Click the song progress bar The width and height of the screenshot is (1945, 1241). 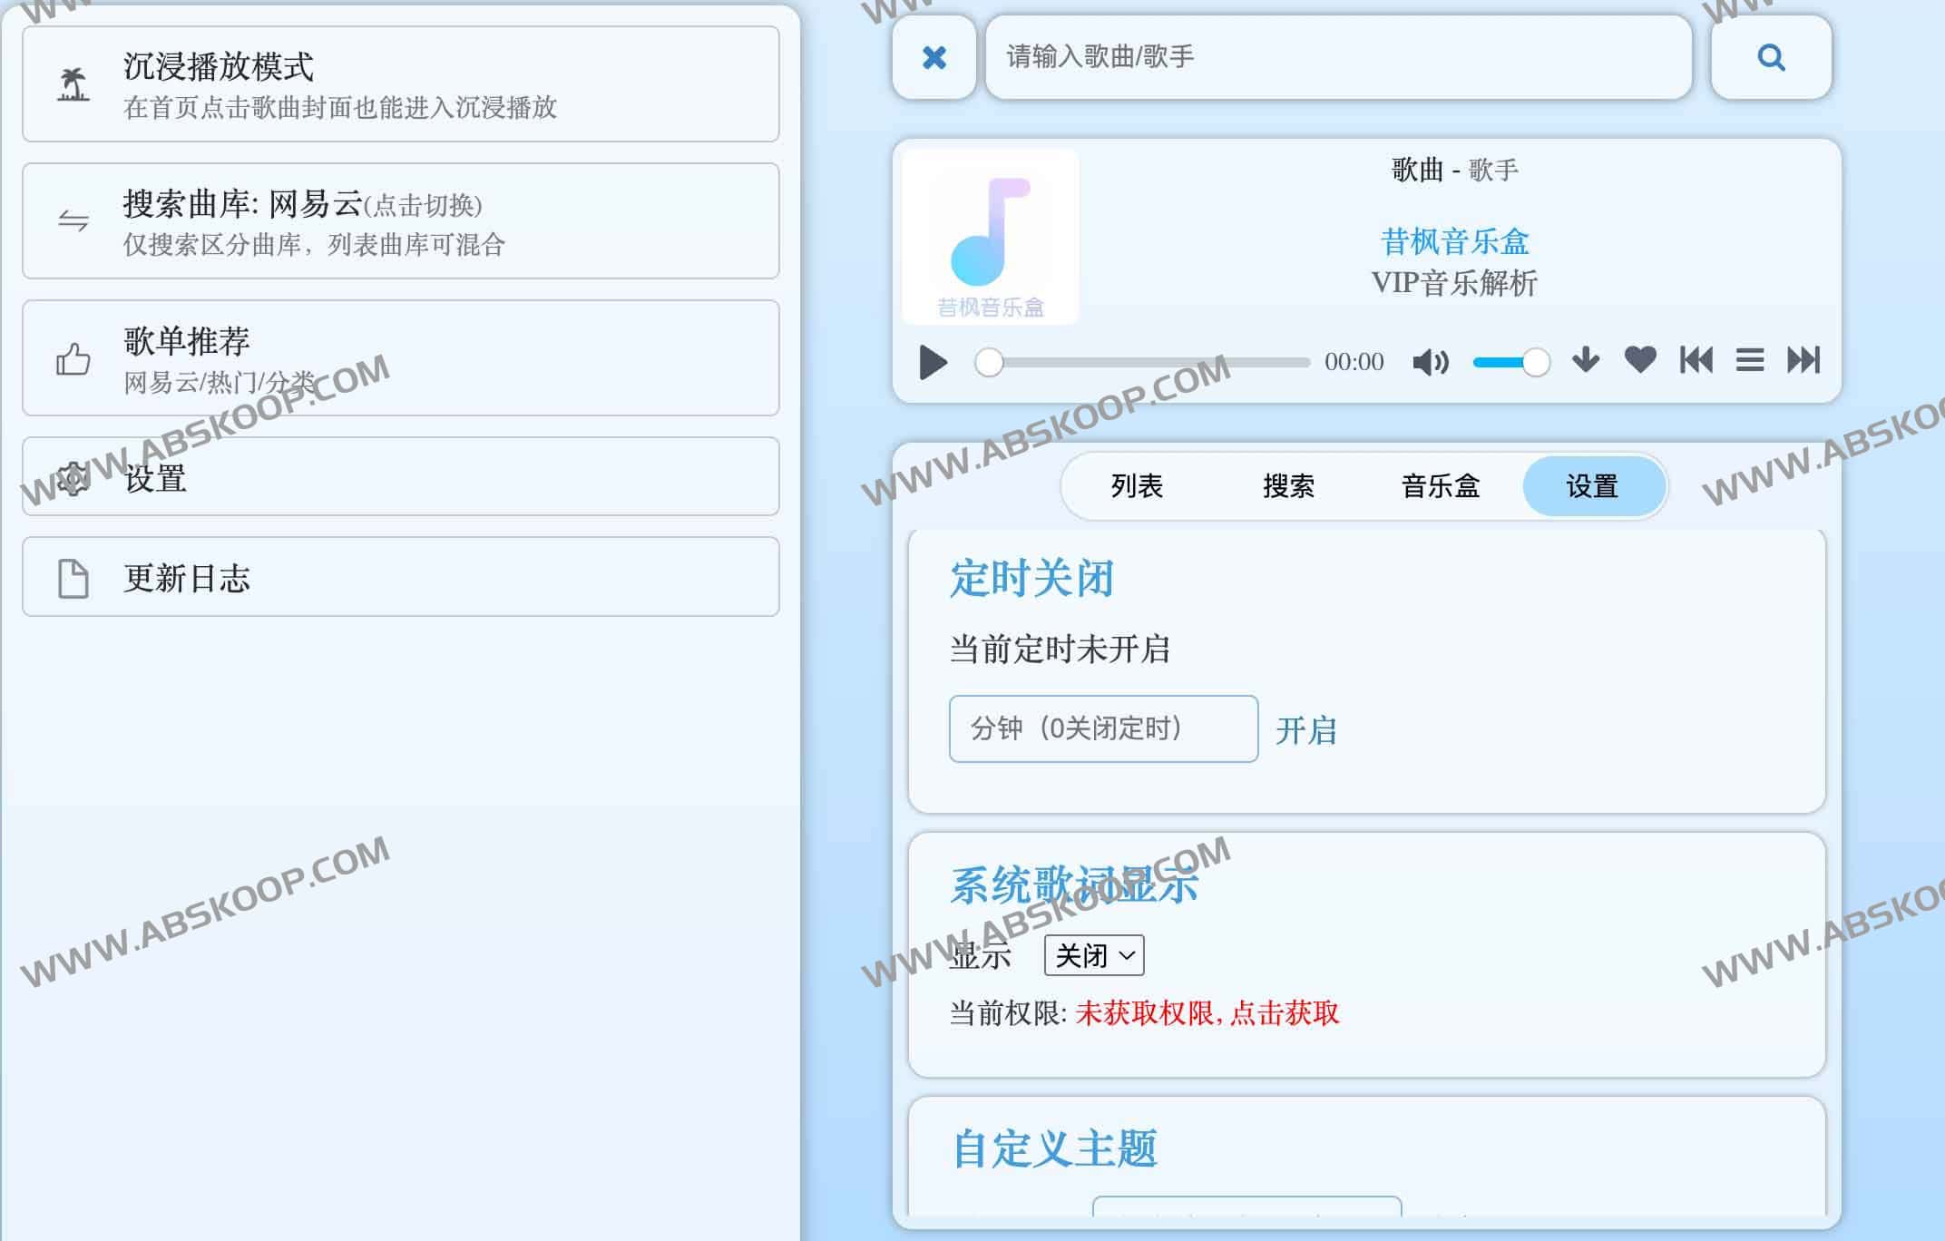1148,362
